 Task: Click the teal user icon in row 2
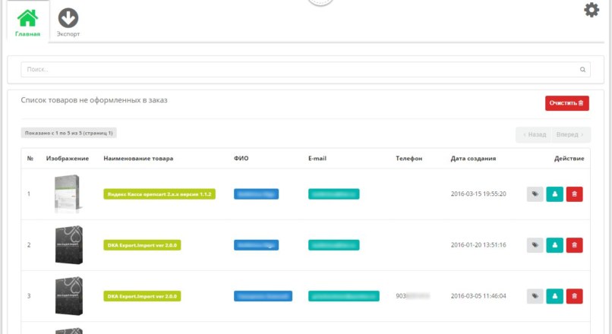(x=554, y=245)
